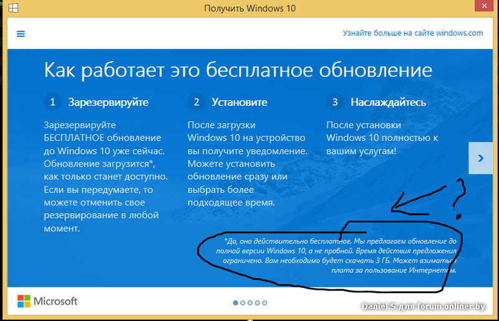Click the paragraph beginning 'После загрузки'
The width and height of the screenshot is (499, 321).
click(248, 164)
